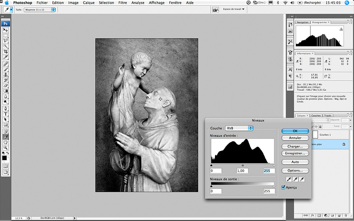Image resolution: width=354 pixels, height=221 pixels.
Task: Click the output white level slider
Action: [274, 186]
